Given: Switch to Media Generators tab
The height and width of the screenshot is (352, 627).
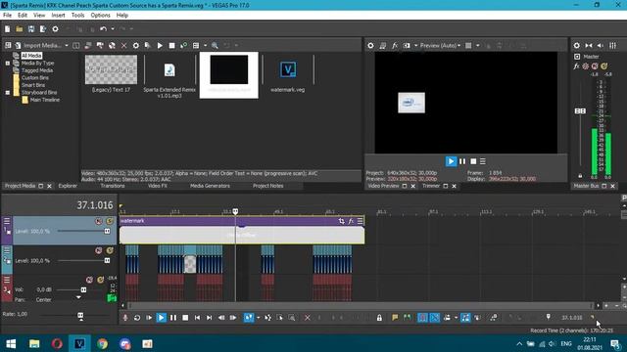Looking at the screenshot, I should (x=210, y=186).
